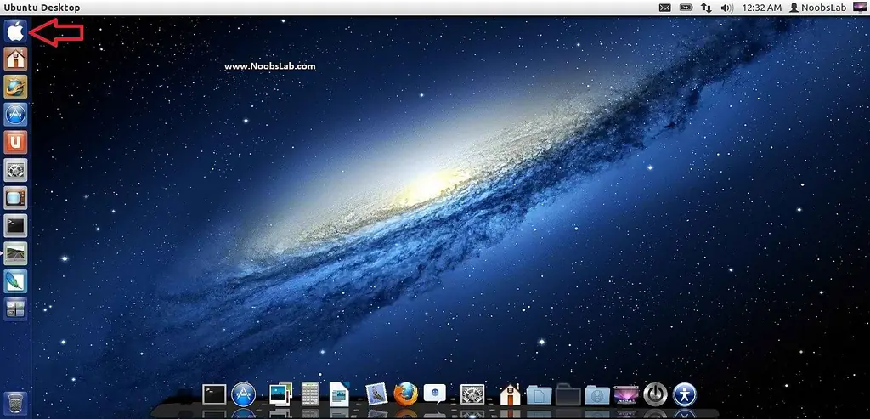Viewport: 870px width, 419px height.
Task: Open Terminal from the left launcher
Action: 15,226
